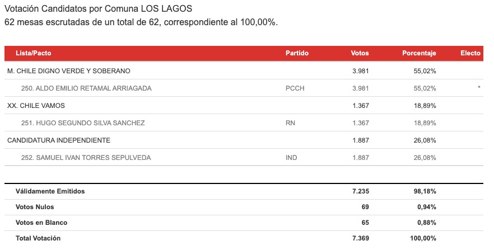
Task: Click the elected asterisk marker for Retamal
Action: [479, 87]
